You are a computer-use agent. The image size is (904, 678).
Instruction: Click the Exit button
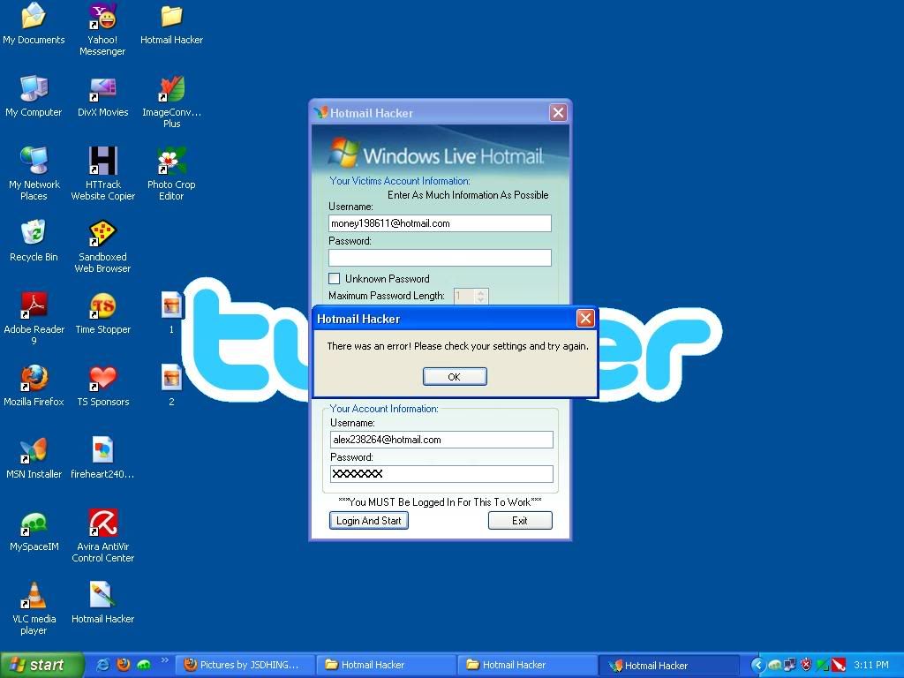520,521
